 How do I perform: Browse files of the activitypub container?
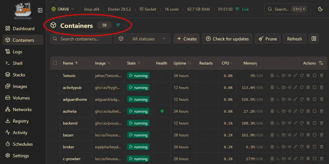(284, 87)
